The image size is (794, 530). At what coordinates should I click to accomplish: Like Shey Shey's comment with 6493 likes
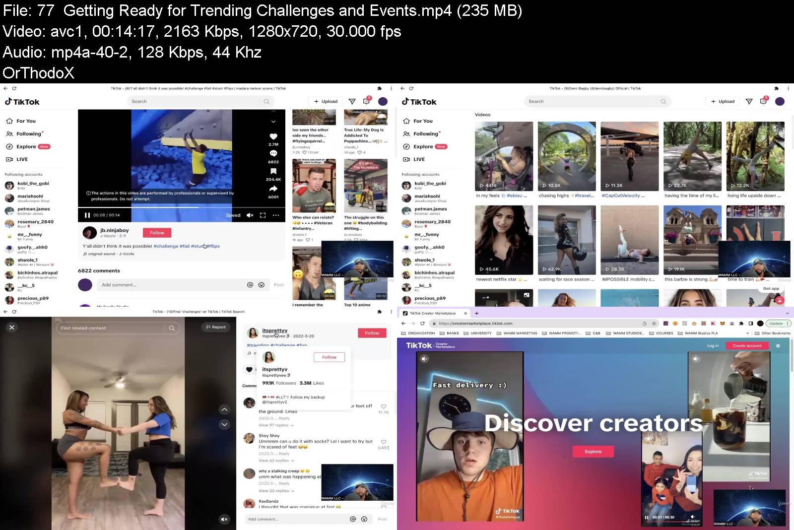click(384, 442)
